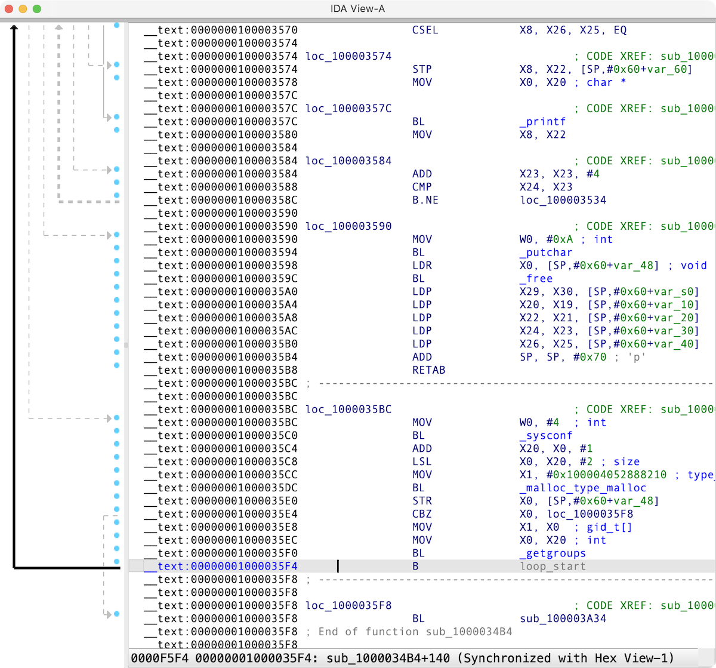Click the green macOS zoom window button
This screenshot has height=668, width=716.
tap(36, 9)
